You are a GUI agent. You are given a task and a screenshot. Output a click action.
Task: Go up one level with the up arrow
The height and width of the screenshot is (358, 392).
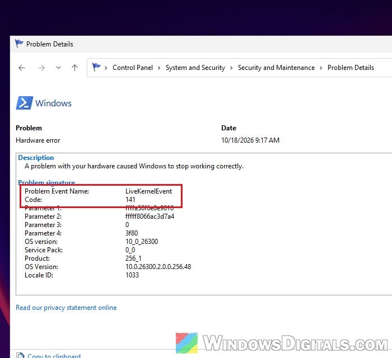[x=74, y=68]
